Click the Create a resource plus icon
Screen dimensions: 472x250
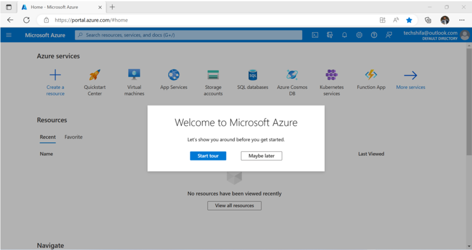(x=56, y=75)
